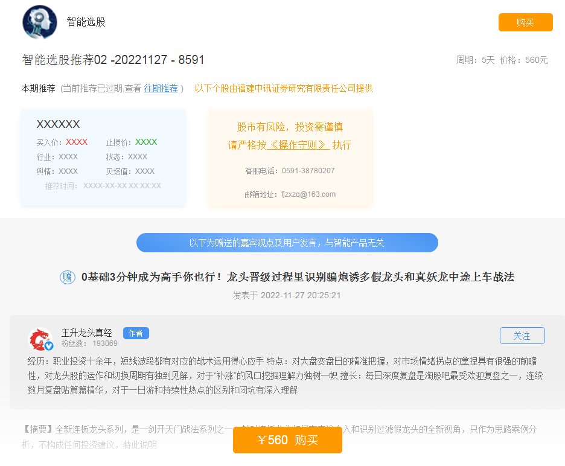Open the 往期推荐 past recommendations link
Viewport: 565px width, 466px height.
click(x=162, y=88)
